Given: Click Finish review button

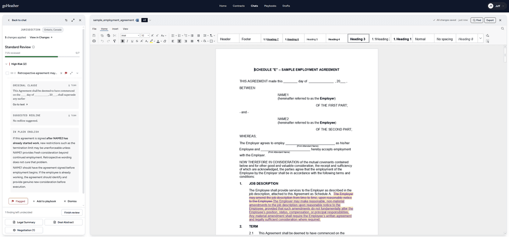Looking at the screenshot, I should pyautogui.click(x=72, y=212).
